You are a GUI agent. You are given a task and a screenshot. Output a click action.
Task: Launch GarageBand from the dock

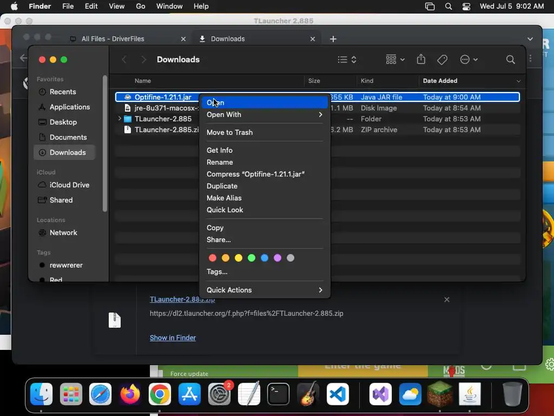[308, 394]
